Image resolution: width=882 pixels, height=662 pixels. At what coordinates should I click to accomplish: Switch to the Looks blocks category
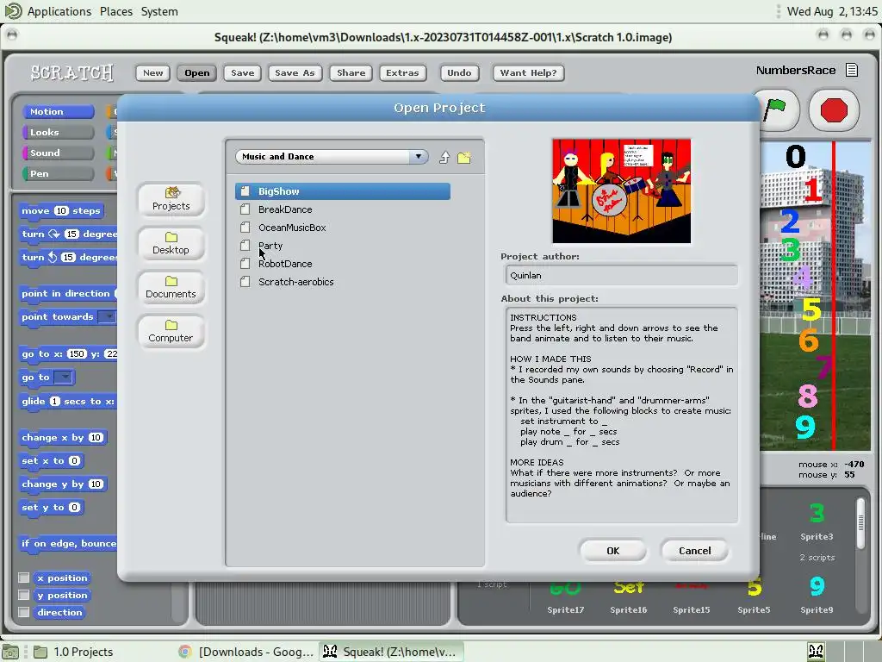(x=58, y=132)
